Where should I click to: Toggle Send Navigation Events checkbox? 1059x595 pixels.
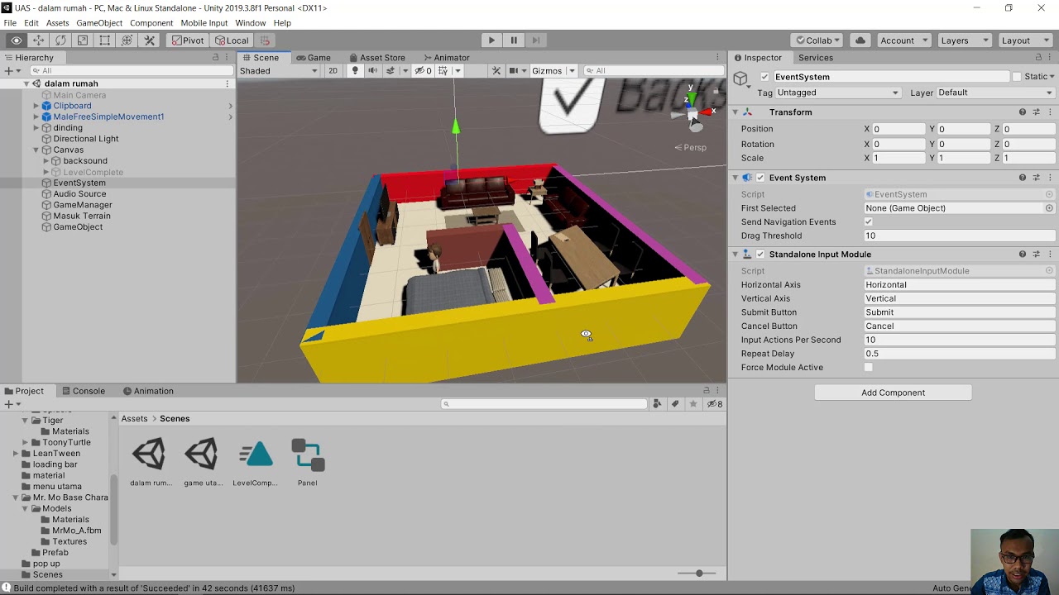pos(869,222)
